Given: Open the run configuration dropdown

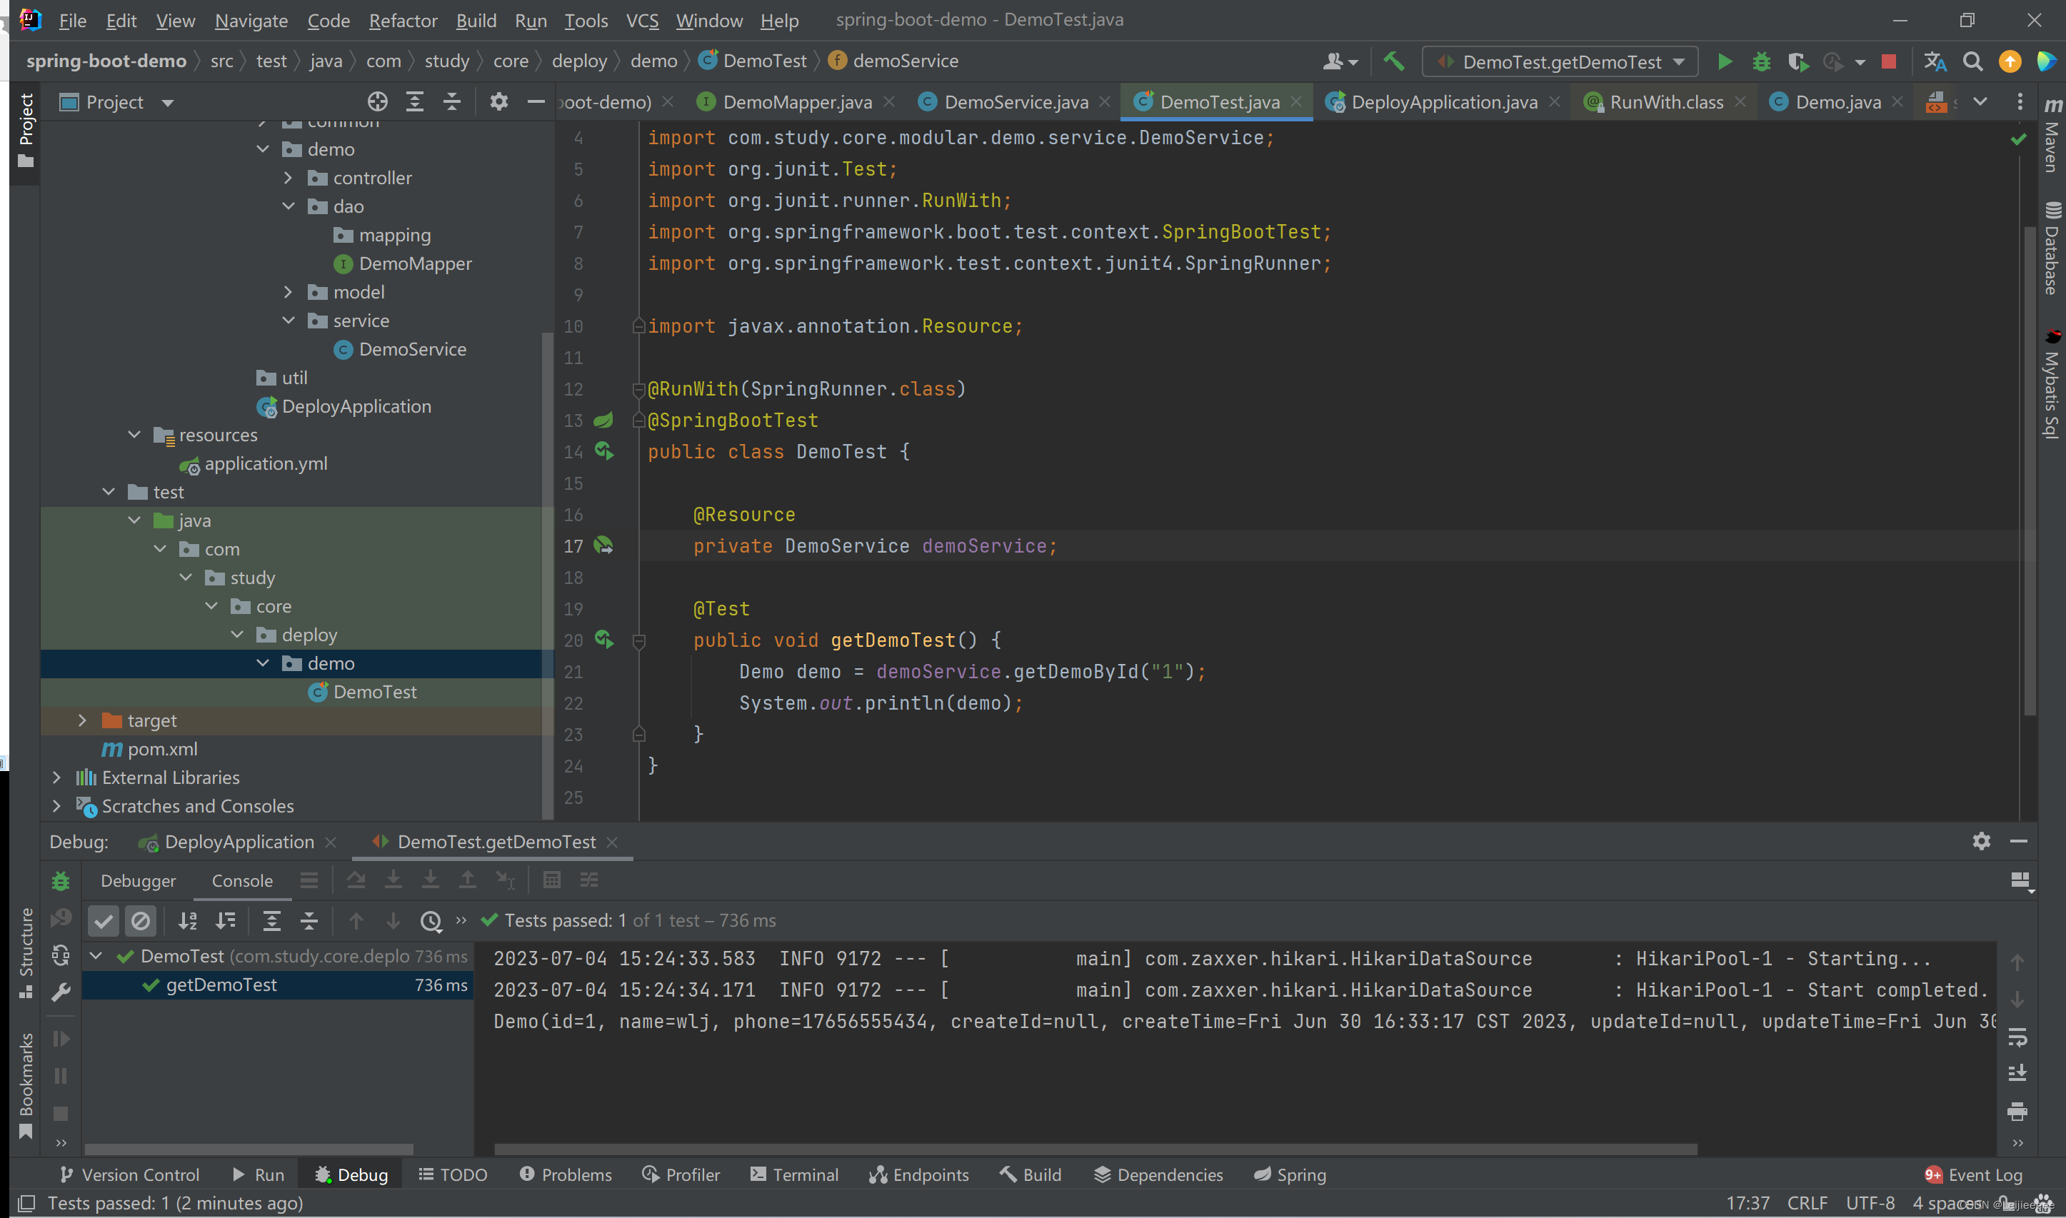Looking at the screenshot, I should point(1560,61).
